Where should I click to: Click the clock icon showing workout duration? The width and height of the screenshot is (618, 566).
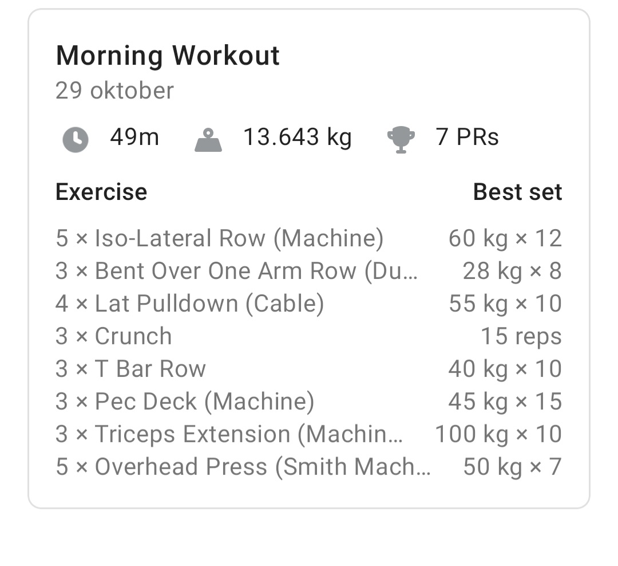[x=75, y=138]
